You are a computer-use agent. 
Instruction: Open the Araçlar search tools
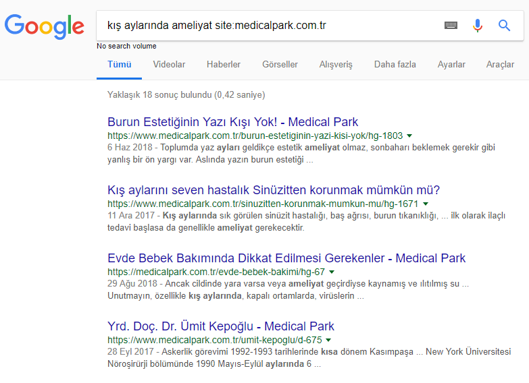point(500,65)
